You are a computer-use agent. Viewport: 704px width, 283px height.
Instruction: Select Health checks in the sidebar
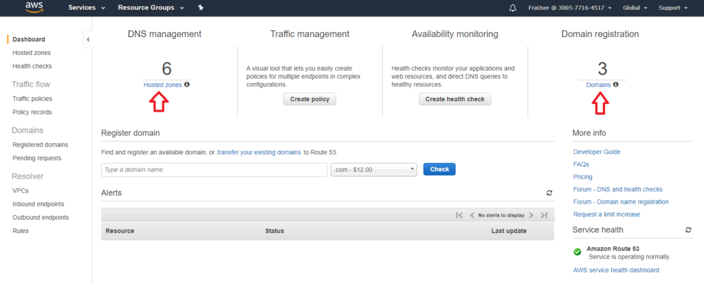32,66
